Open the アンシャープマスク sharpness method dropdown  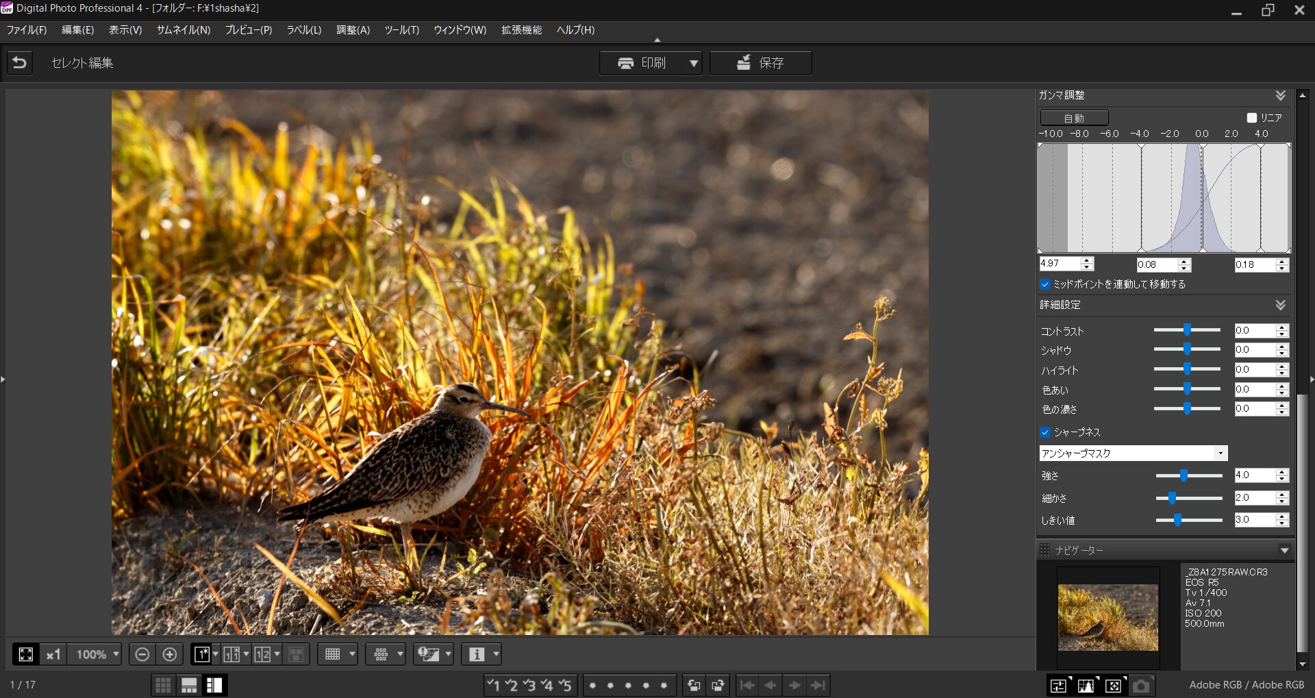coord(1220,453)
